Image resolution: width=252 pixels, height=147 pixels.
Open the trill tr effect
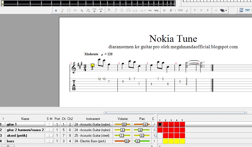click(164, 10)
